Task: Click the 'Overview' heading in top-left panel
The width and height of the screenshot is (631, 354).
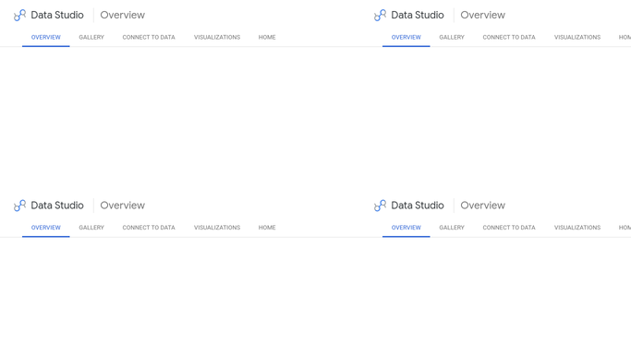Action: click(x=122, y=16)
